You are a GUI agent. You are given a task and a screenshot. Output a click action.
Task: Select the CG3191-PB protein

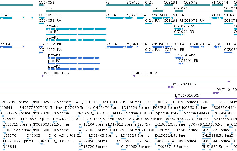coord(167,52)
